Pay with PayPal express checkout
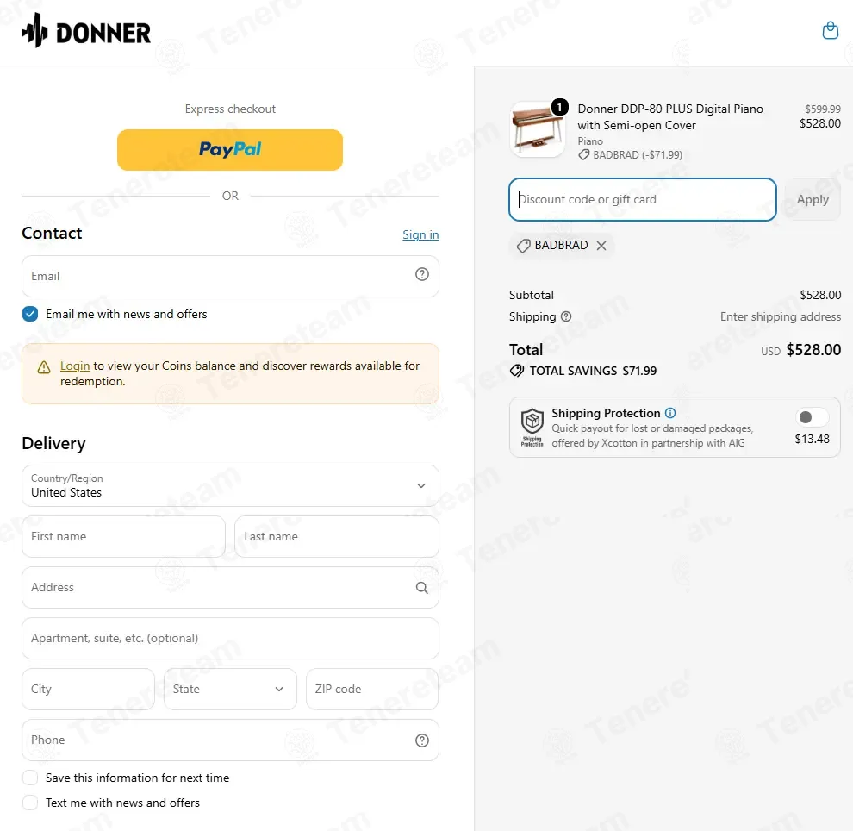The height and width of the screenshot is (831, 853). (x=230, y=150)
